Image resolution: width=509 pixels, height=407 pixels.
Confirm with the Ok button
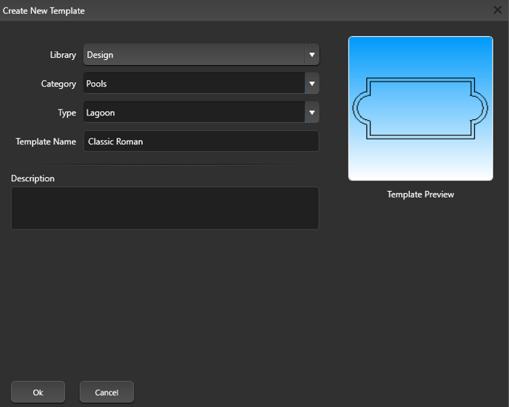pyautogui.click(x=38, y=392)
